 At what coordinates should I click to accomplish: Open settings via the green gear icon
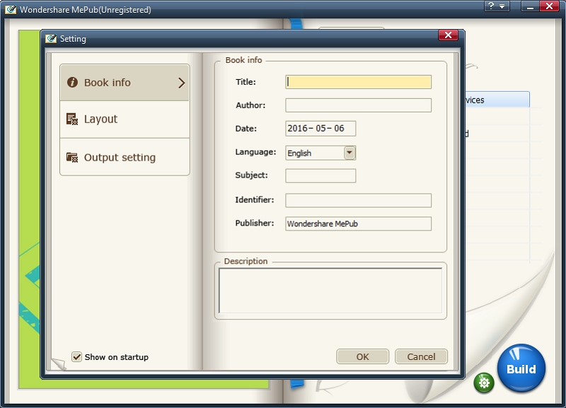point(484,383)
